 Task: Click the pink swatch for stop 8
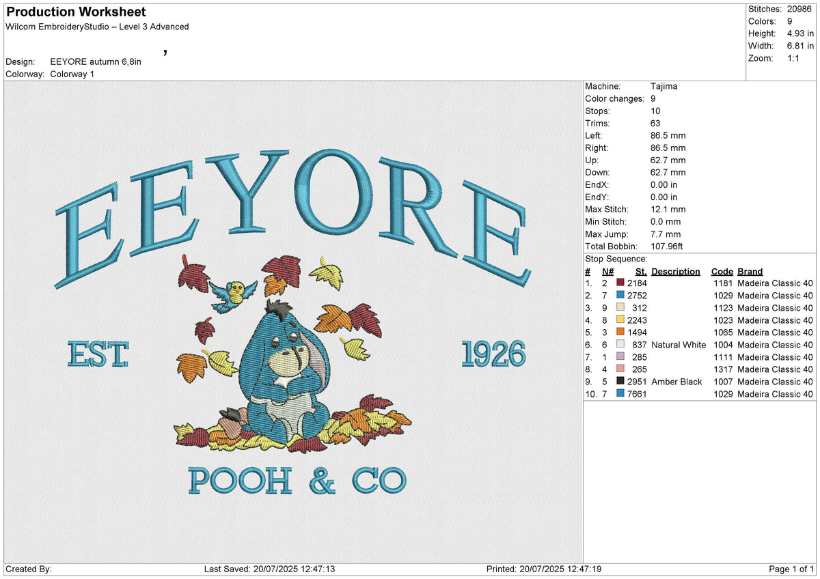click(x=620, y=369)
